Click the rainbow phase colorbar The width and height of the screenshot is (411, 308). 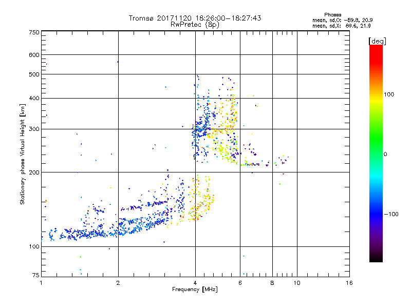pyautogui.click(x=376, y=153)
